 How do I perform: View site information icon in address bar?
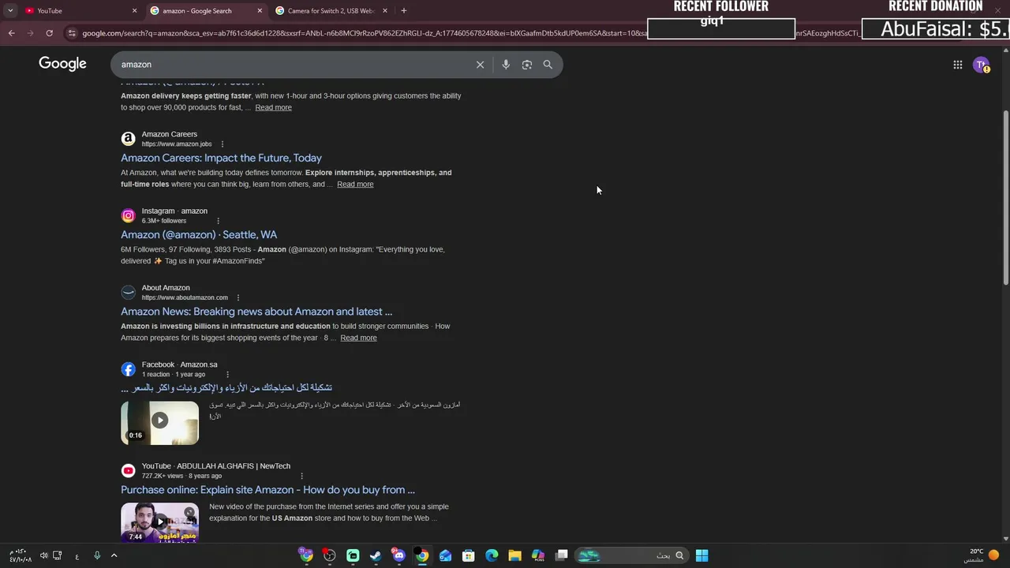pyautogui.click(x=72, y=33)
